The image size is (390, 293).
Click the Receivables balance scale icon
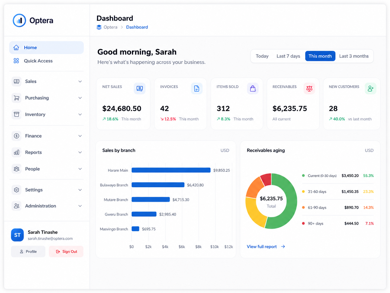click(x=309, y=88)
